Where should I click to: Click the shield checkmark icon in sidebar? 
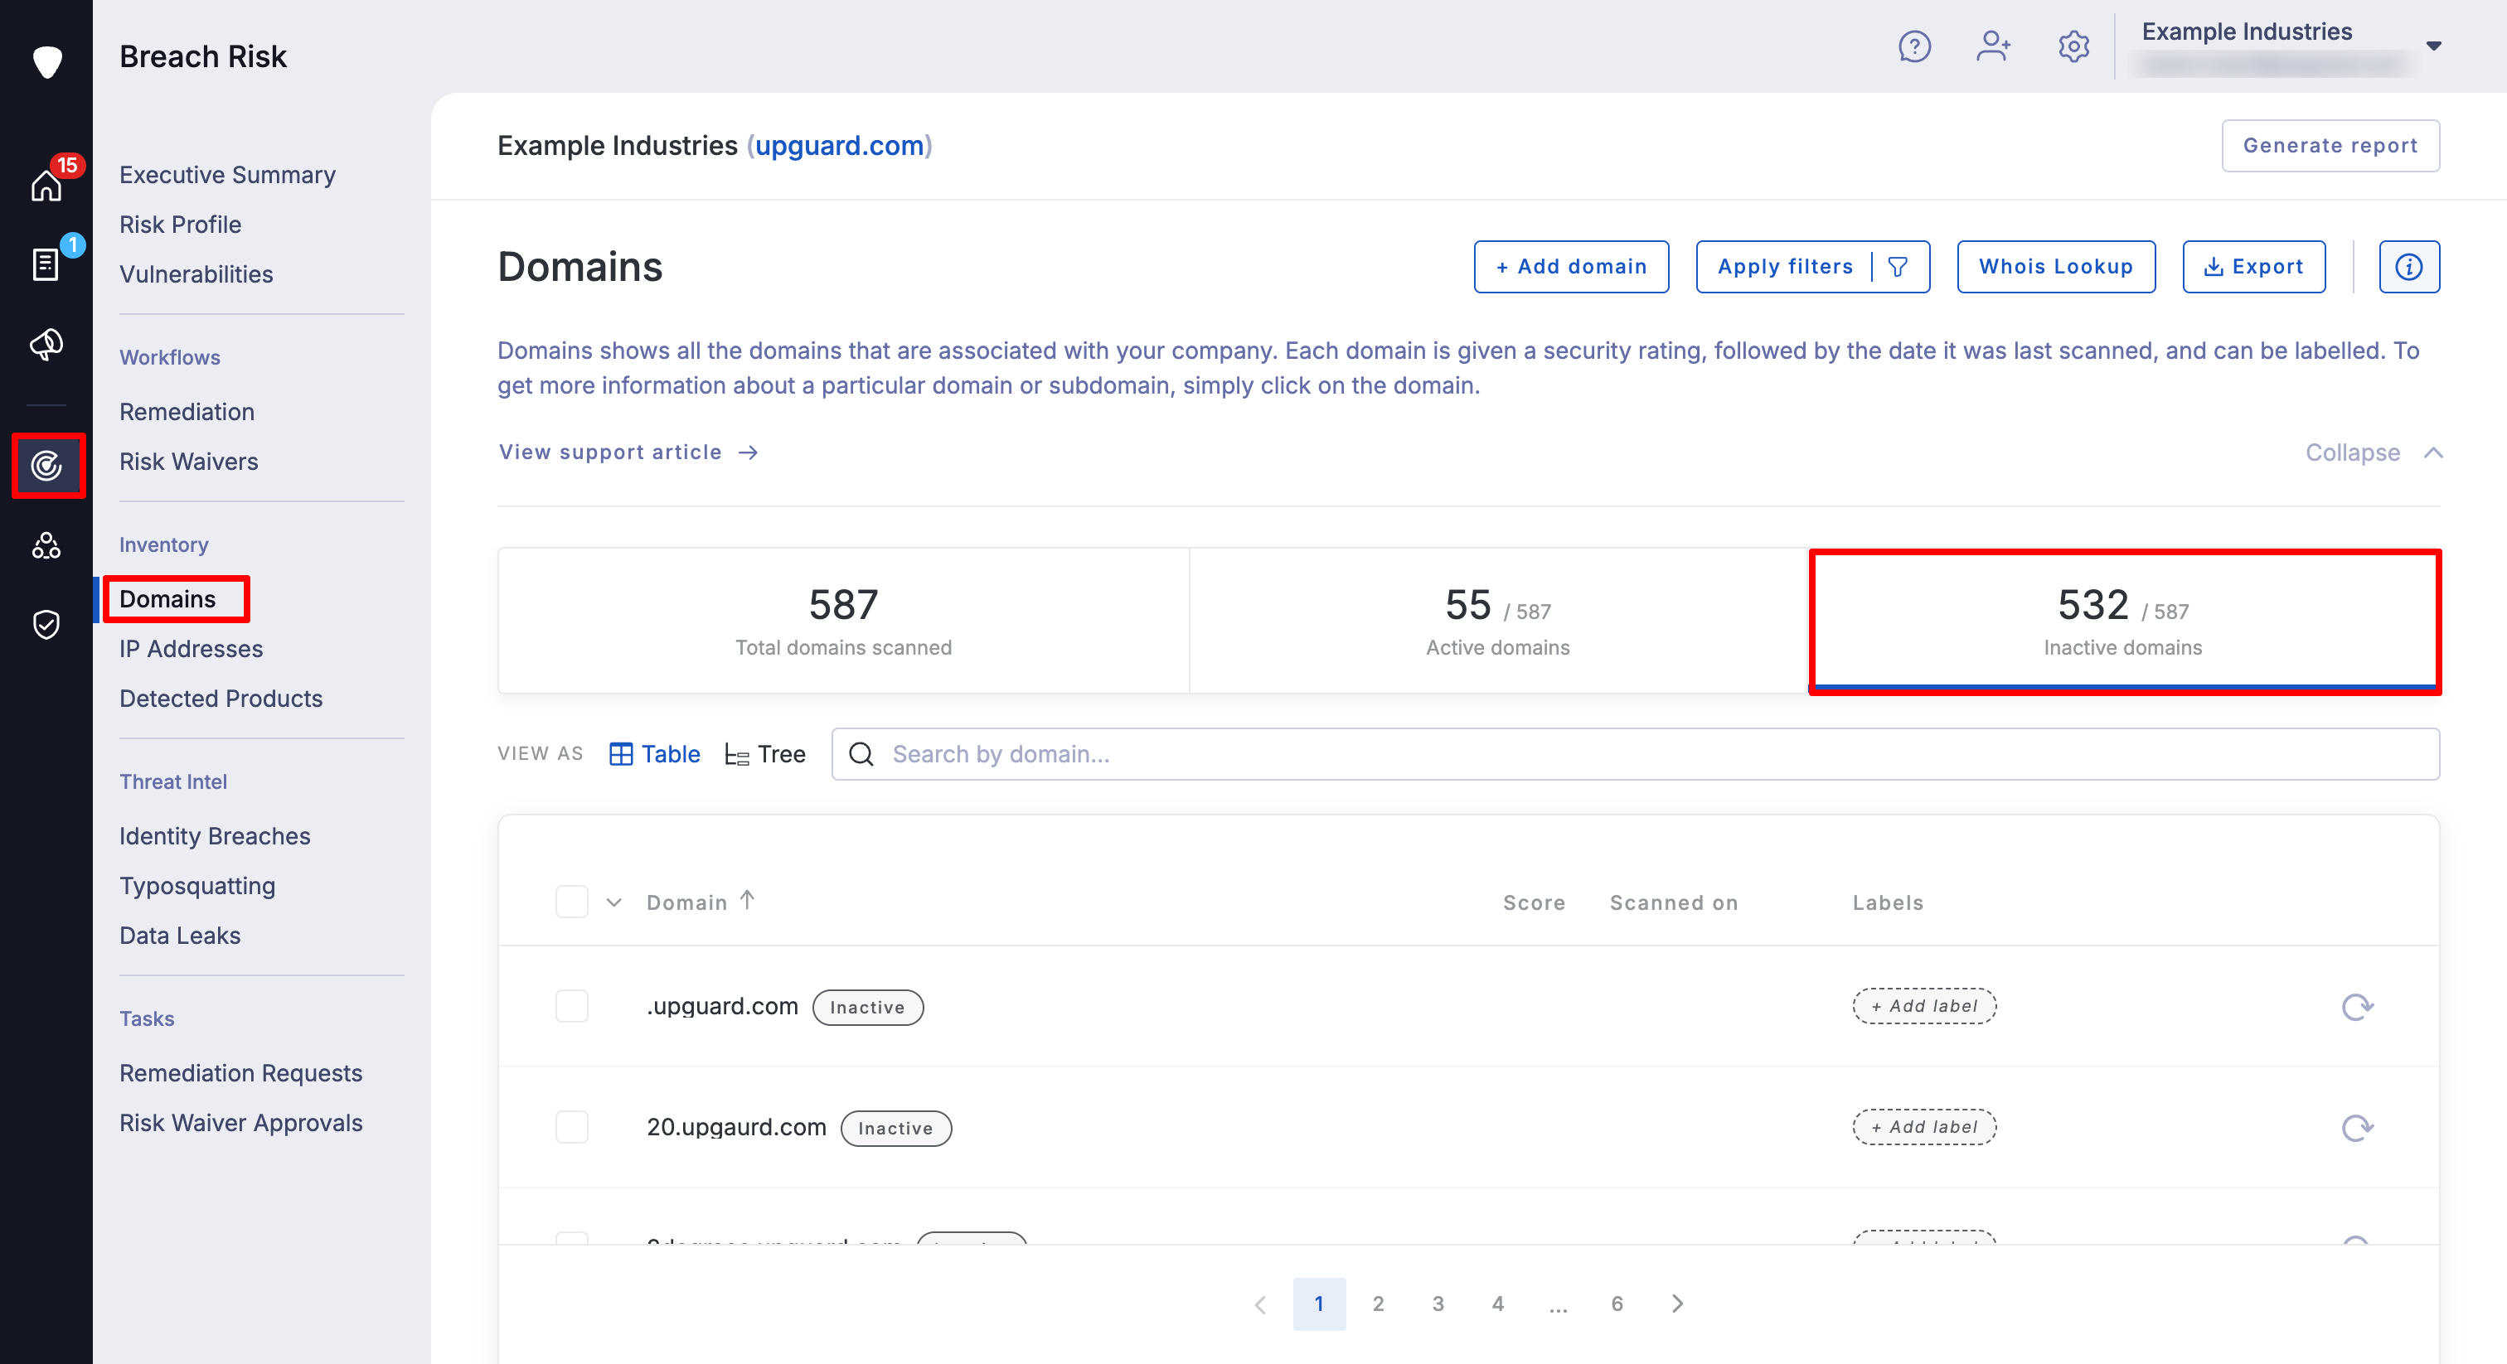pos(46,625)
